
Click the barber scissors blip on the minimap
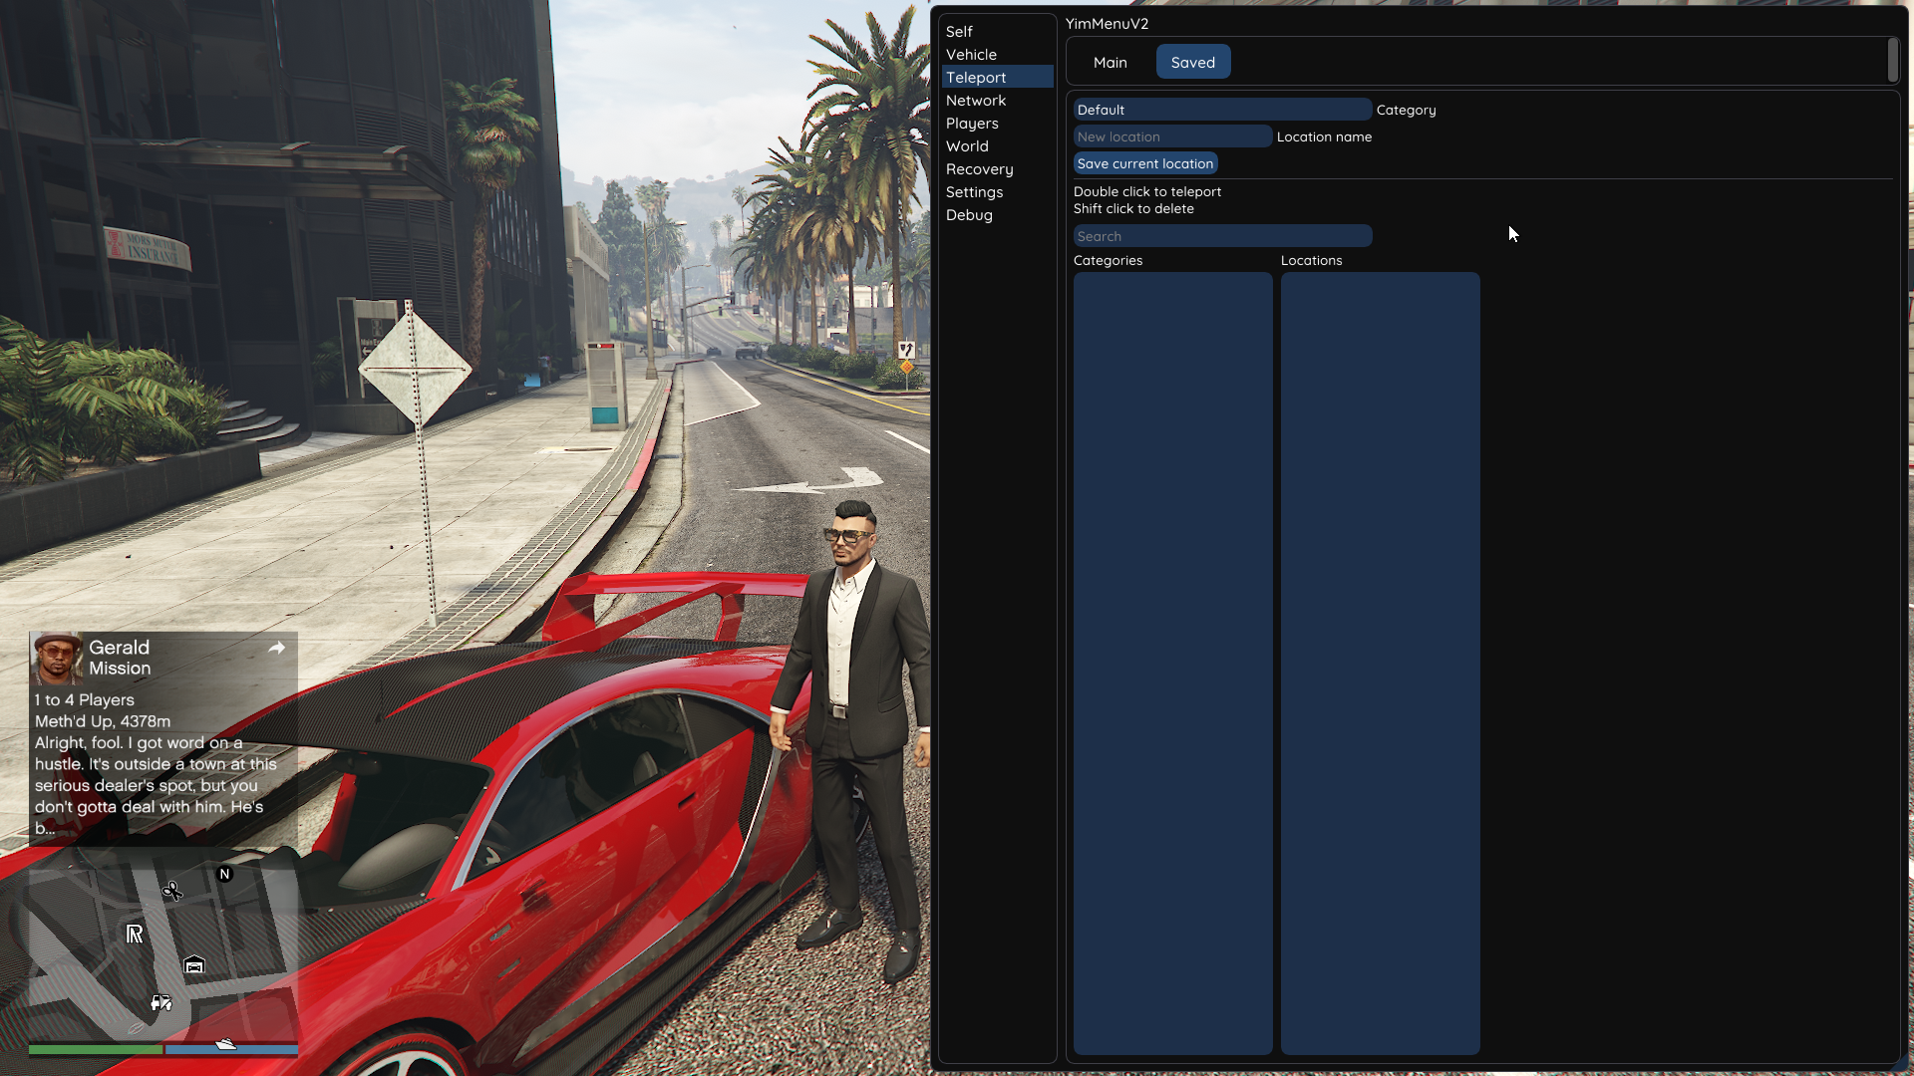pos(172,890)
